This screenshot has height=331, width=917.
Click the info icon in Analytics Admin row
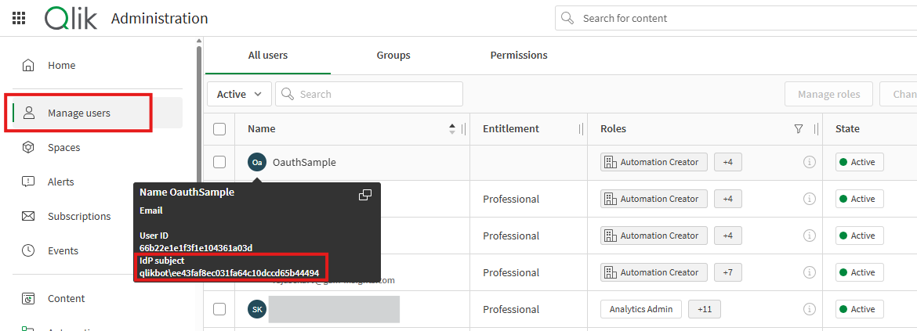click(810, 309)
